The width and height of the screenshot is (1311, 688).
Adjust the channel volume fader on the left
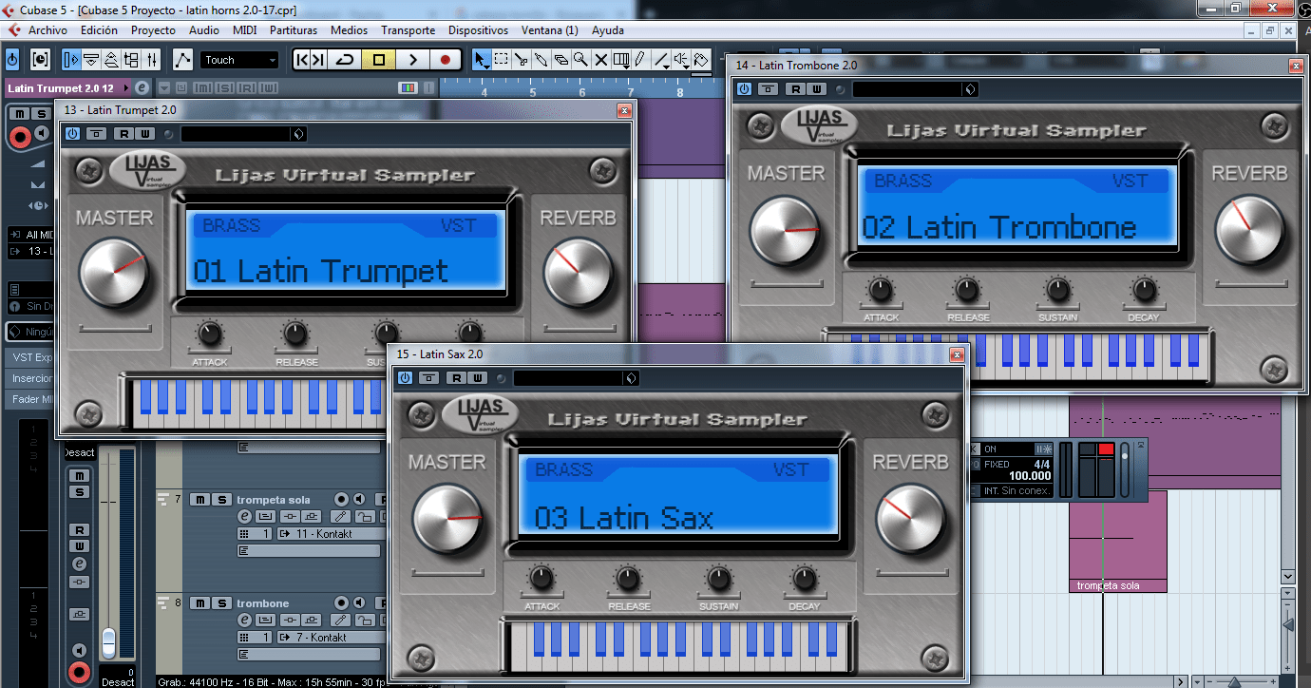pos(108,639)
